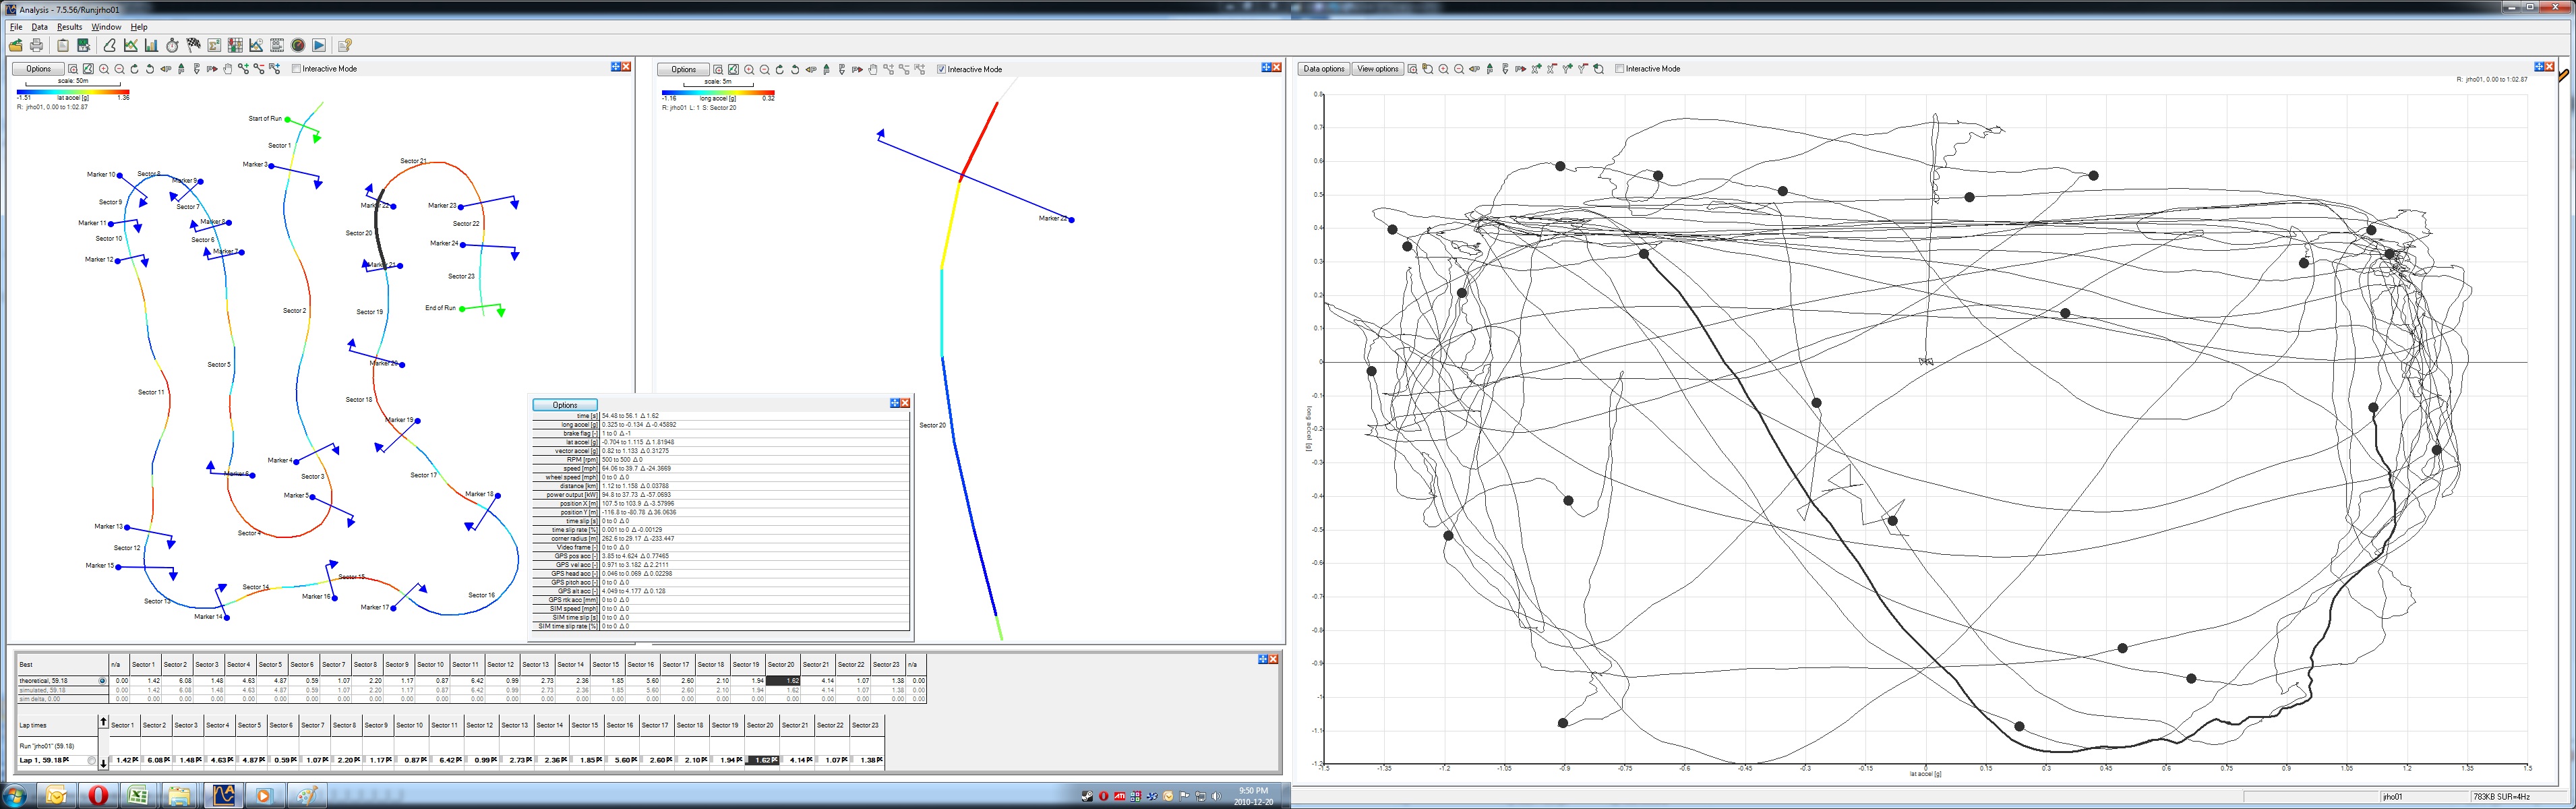Image resolution: width=2576 pixels, height=809 pixels.
Task: Click the clipboard icon in main toolbar
Action: click(x=63, y=45)
